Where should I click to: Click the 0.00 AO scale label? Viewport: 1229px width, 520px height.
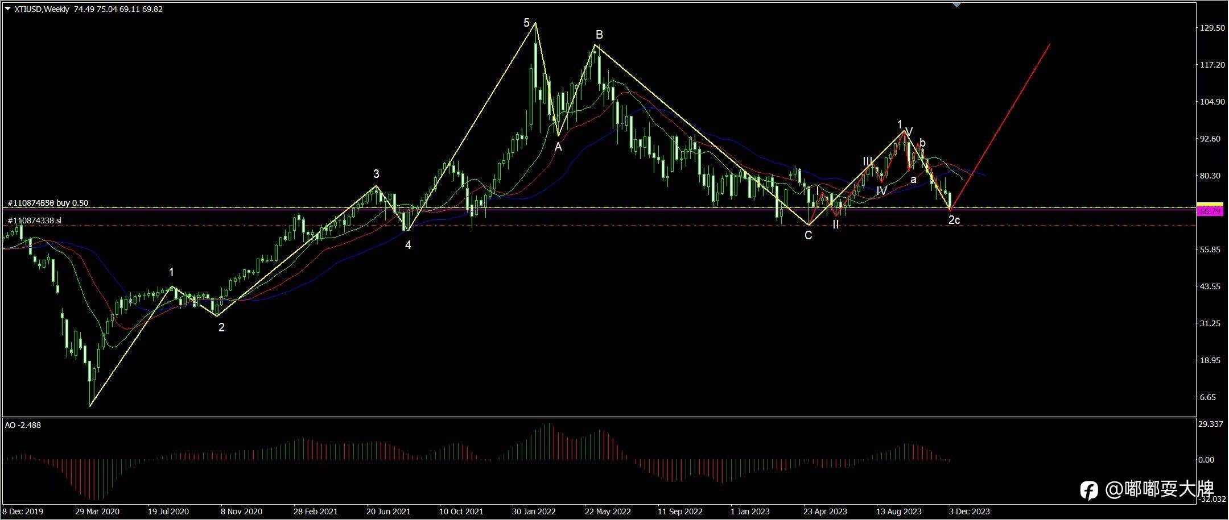1207,460
